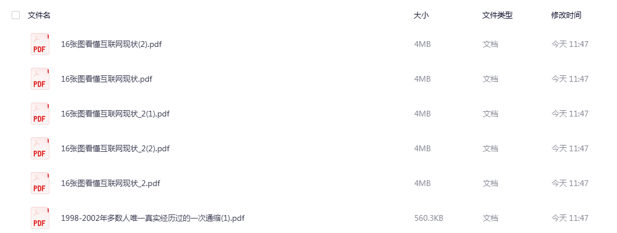Click the 文件类型 column header
The width and height of the screenshot is (617, 233).
click(497, 15)
